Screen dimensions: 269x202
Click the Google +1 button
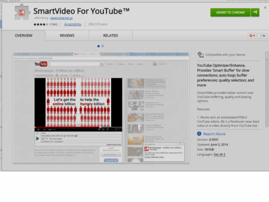point(252,36)
